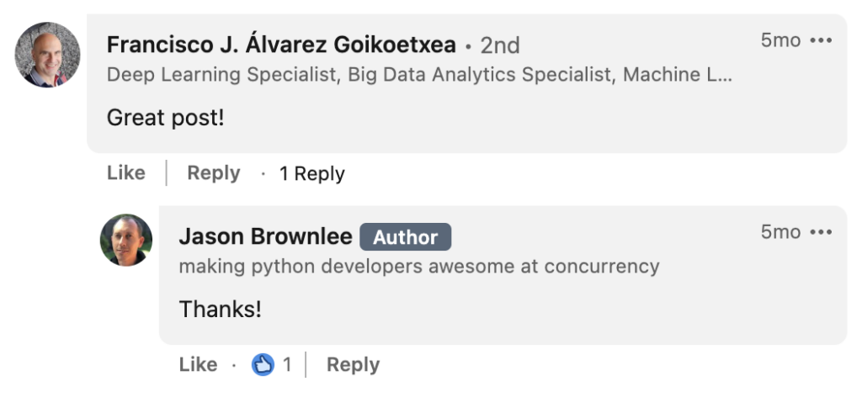862x413 pixels.
Task: Open the Jason Brownlee name link
Action: (265, 237)
